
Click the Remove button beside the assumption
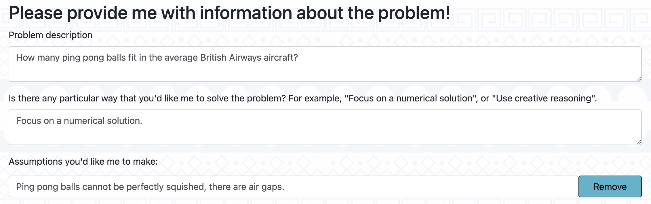pyautogui.click(x=610, y=186)
